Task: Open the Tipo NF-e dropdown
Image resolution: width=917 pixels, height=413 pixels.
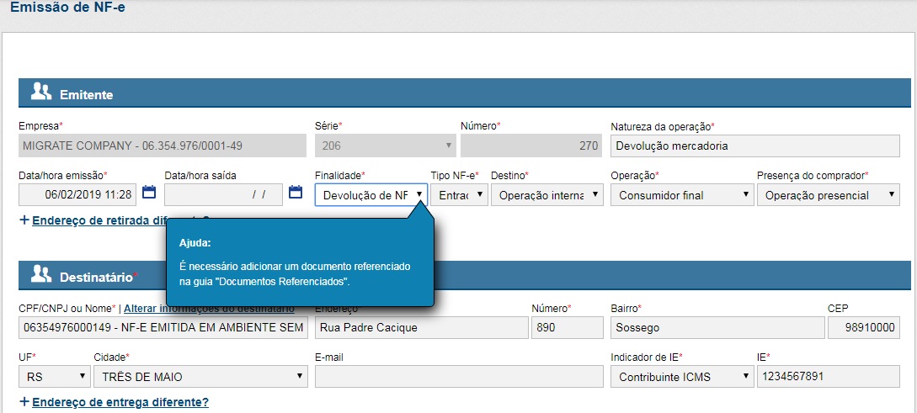Action: (x=459, y=195)
